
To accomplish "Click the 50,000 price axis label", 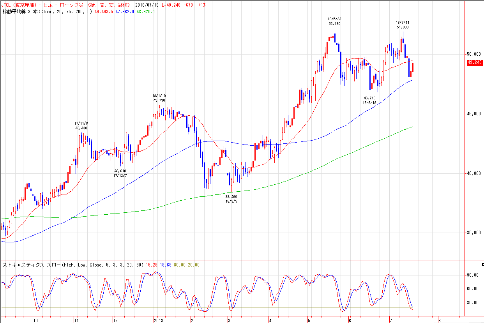I will click(473, 54).
